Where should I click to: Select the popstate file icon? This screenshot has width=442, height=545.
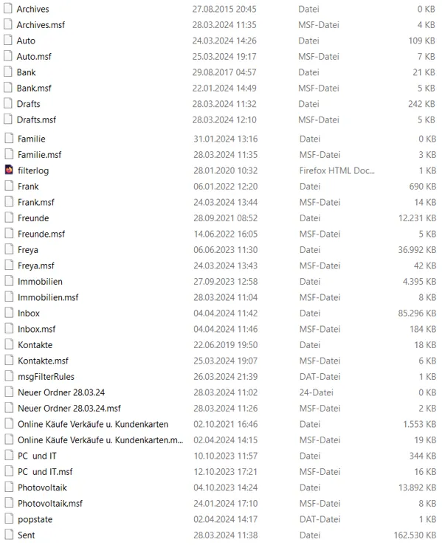[x=9, y=518]
